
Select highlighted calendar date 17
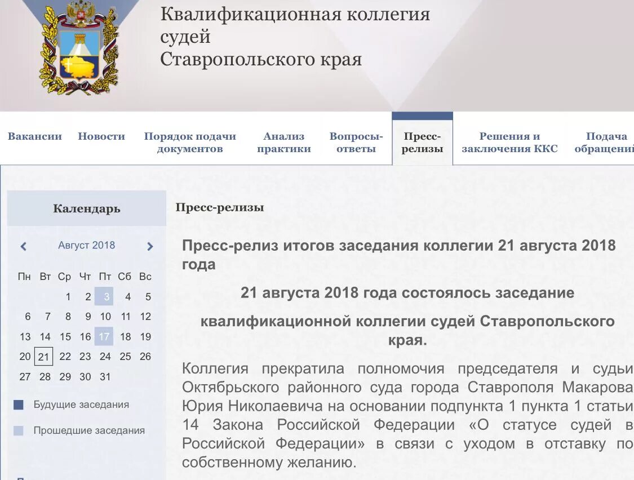(x=104, y=336)
